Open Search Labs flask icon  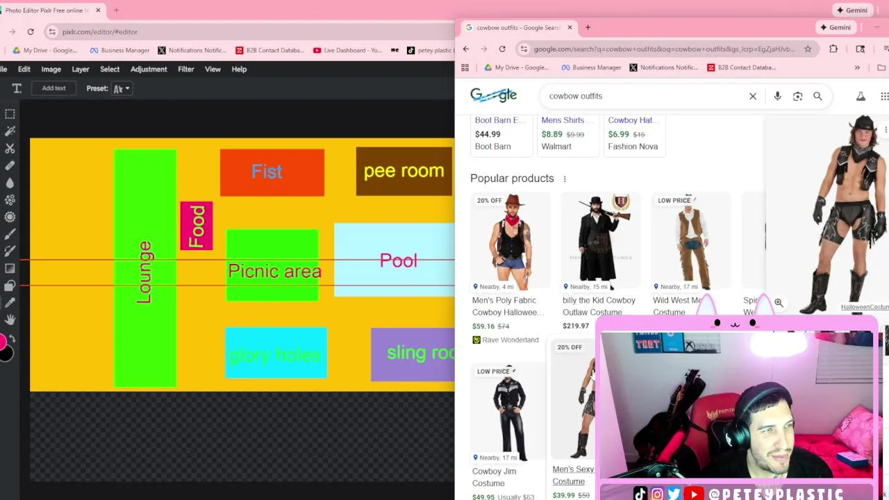point(861,96)
